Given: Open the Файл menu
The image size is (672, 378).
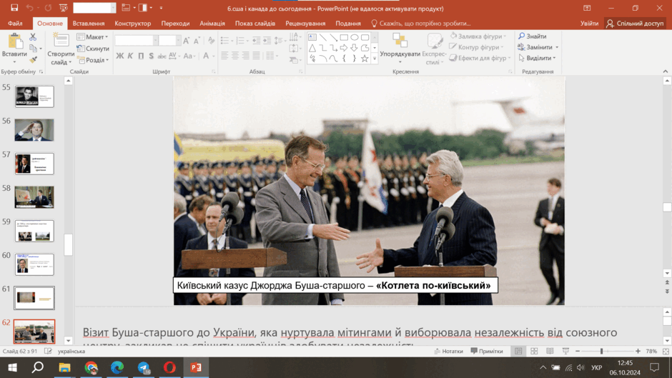Looking at the screenshot, I should (x=15, y=24).
